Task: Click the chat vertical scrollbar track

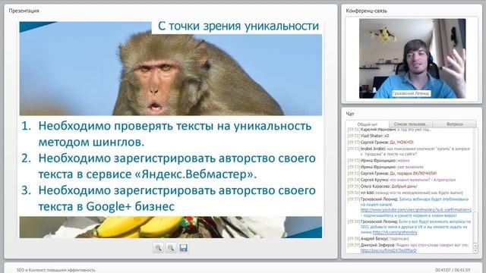Action: 476,186
